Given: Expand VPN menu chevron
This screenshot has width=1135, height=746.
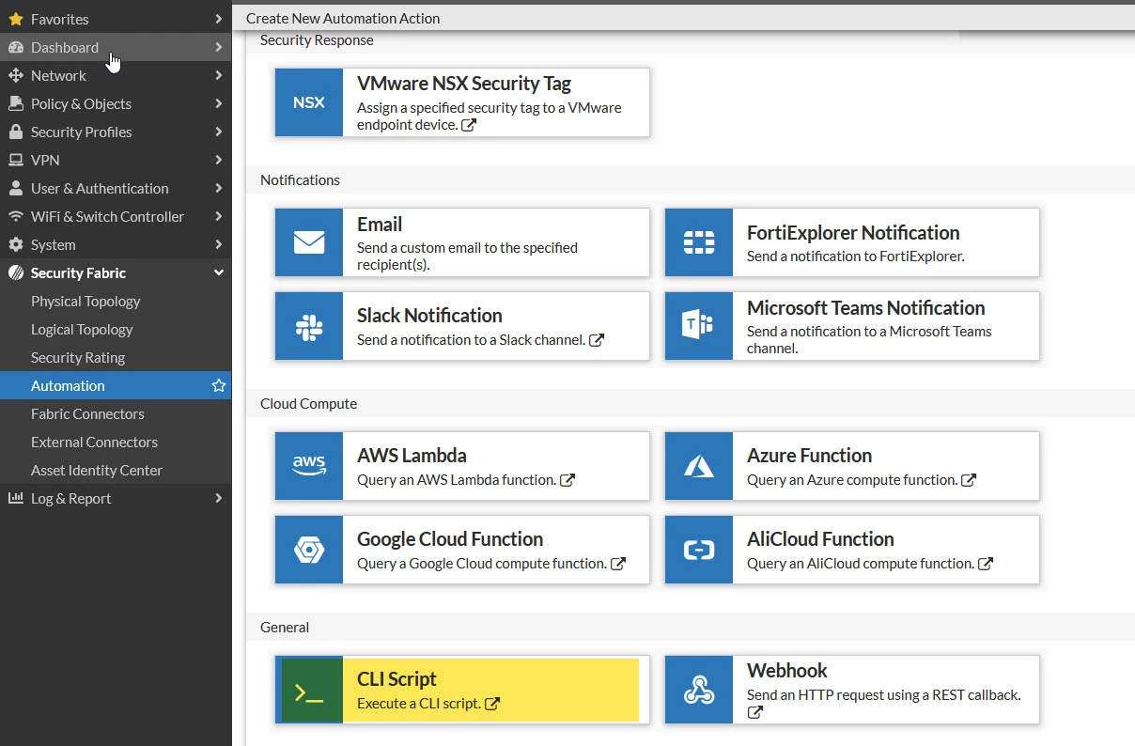Looking at the screenshot, I should pyautogui.click(x=218, y=160).
